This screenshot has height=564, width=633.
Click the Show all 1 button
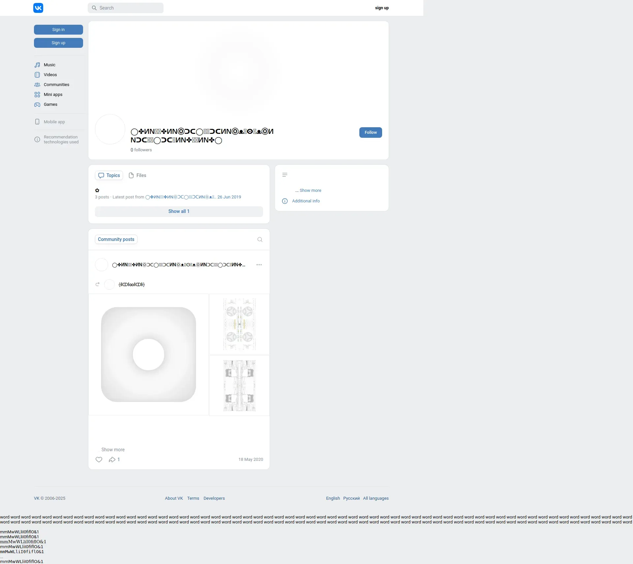coord(179,211)
